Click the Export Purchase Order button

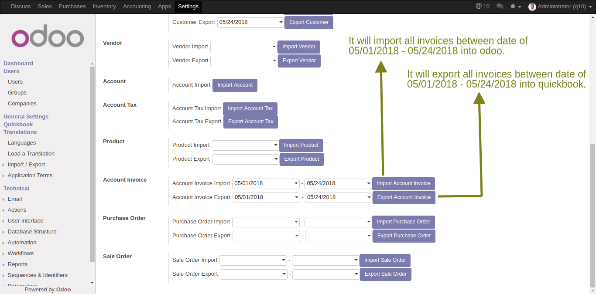(x=404, y=236)
